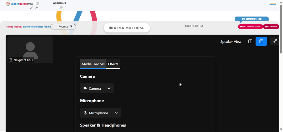283x132 pixels.
Task: Select the Media Devices tab
Action: (x=93, y=64)
